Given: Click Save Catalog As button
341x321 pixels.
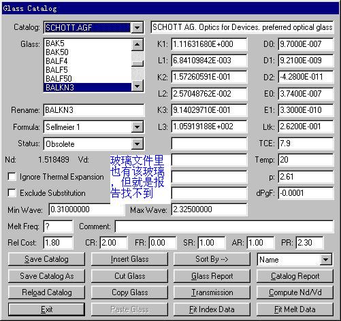Looking at the screenshot, I should point(46,276).
